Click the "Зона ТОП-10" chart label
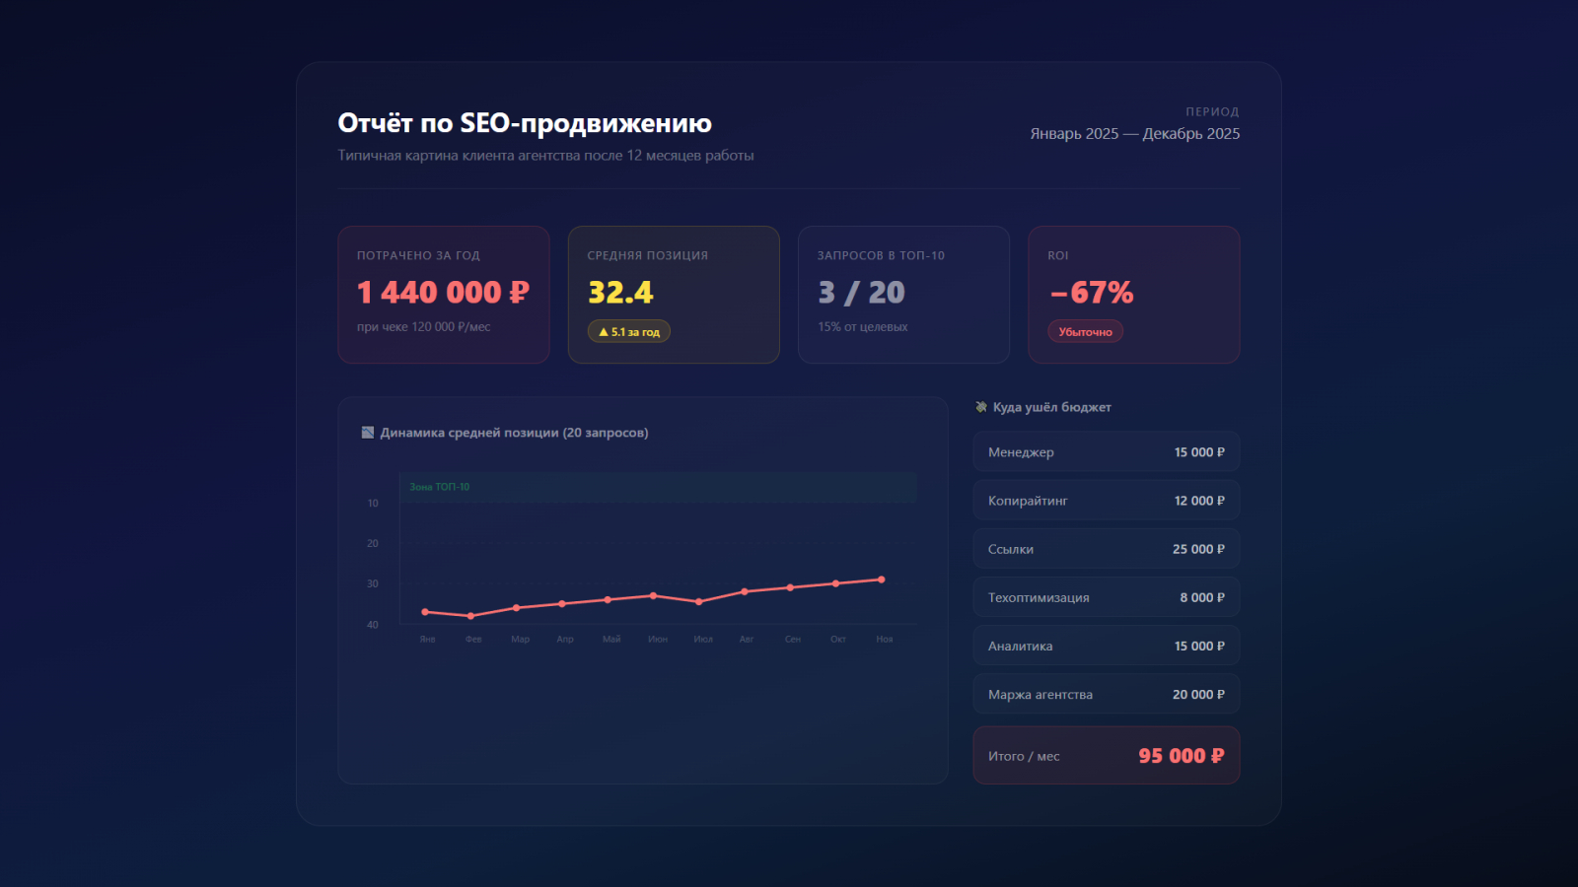1578x887 pixels. (440, 487)
